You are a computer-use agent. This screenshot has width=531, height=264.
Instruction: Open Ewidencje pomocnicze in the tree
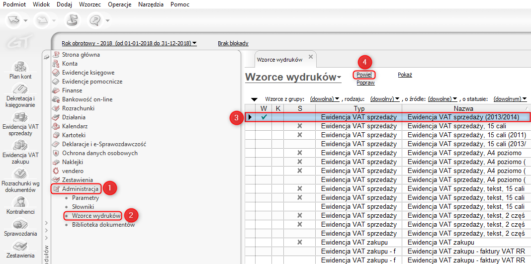pyautogui.click(x=92, y=82)
